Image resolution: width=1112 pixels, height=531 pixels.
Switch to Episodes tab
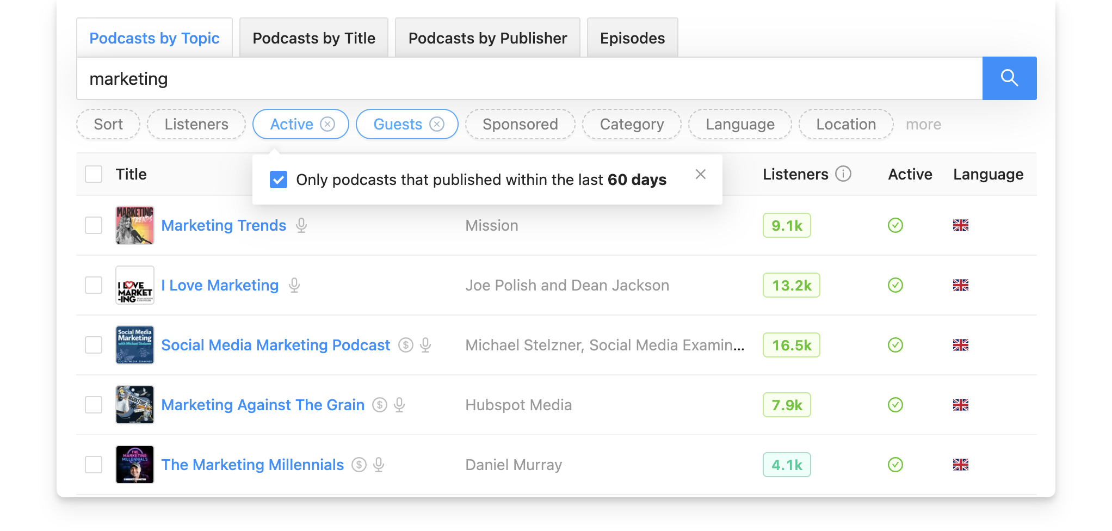click(x=632, y=38)
